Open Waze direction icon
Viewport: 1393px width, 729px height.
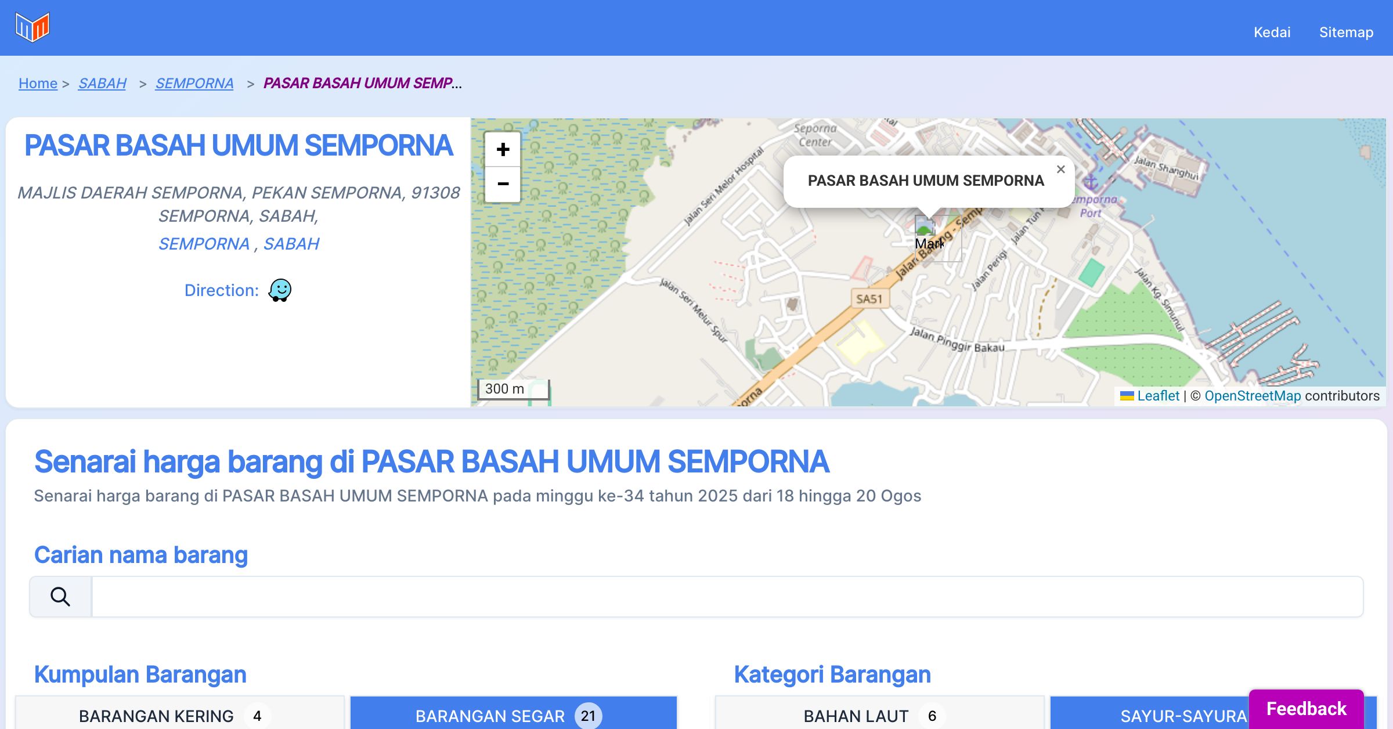[280, 290]
